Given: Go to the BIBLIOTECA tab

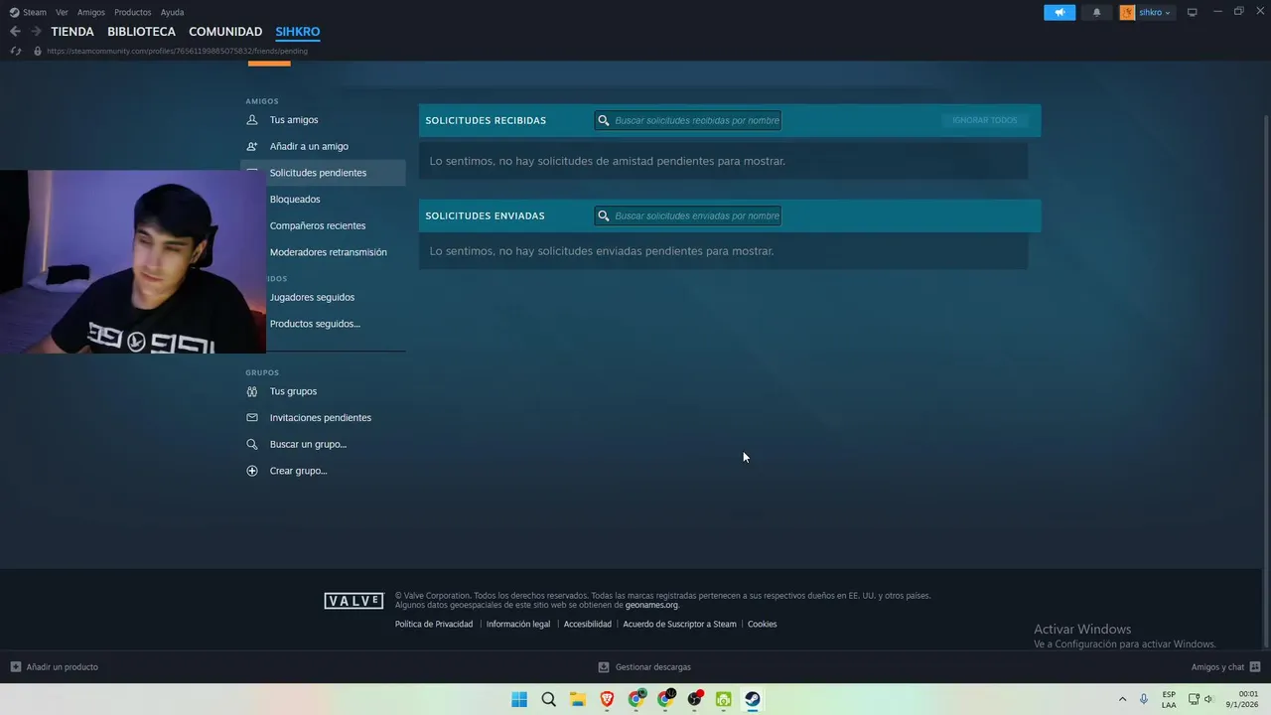Looking at the screenshot, I should (x=141, y=32).
